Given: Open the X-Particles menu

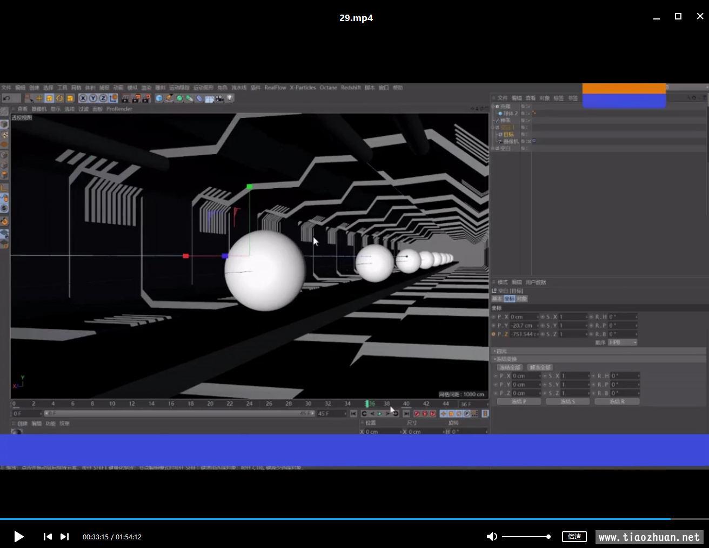Looking at the screenshot, I should [303, 88].
